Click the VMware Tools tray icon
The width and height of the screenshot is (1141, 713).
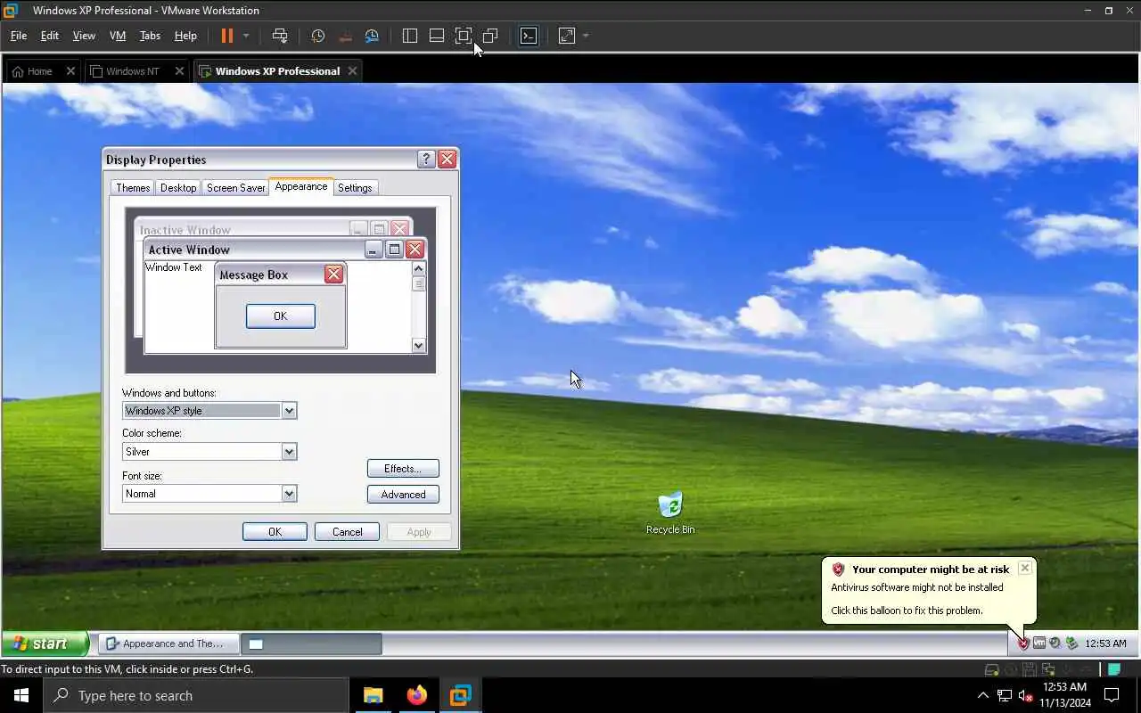1039,643
